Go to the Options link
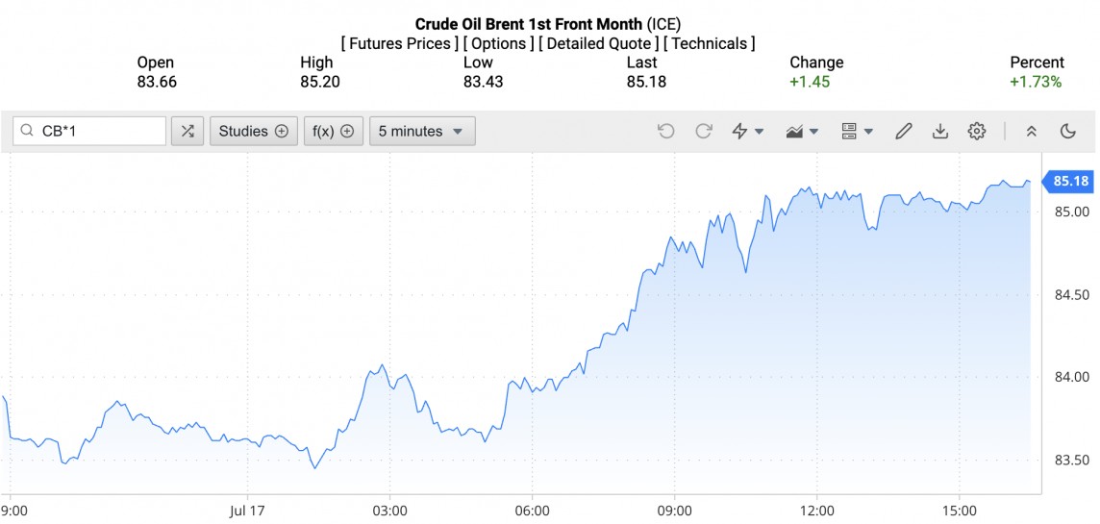 (x=497, y=43)
